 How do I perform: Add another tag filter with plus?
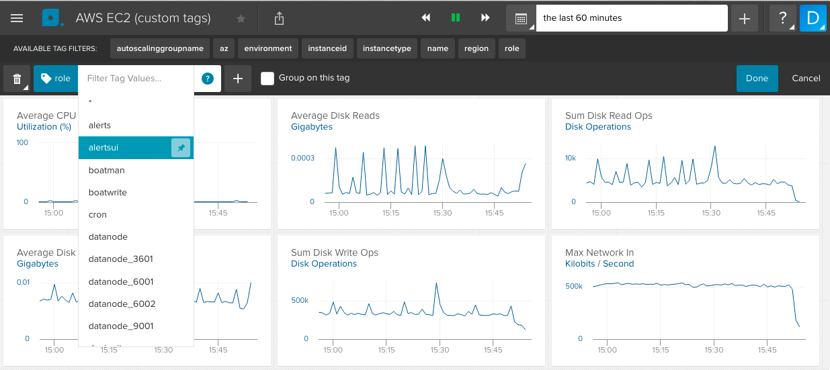pyautogui.click(x=238, y=79)
